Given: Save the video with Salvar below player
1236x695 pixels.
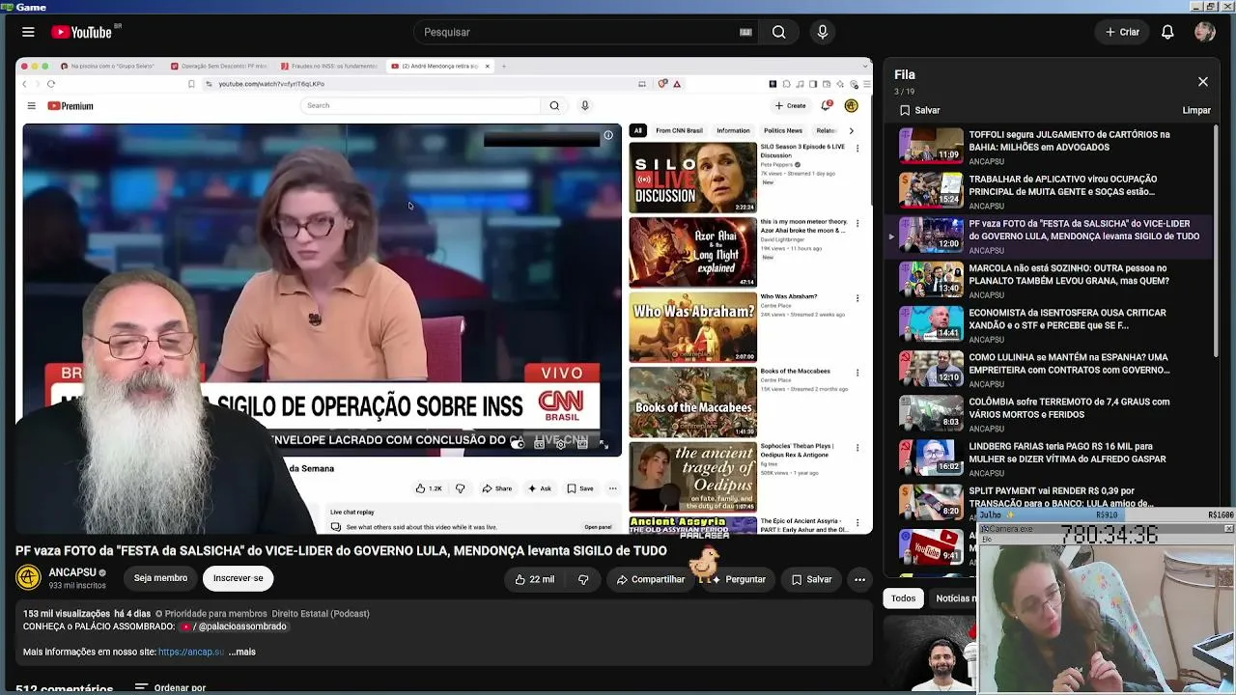Looking at the screenshot, I should (x=811, y=579).
